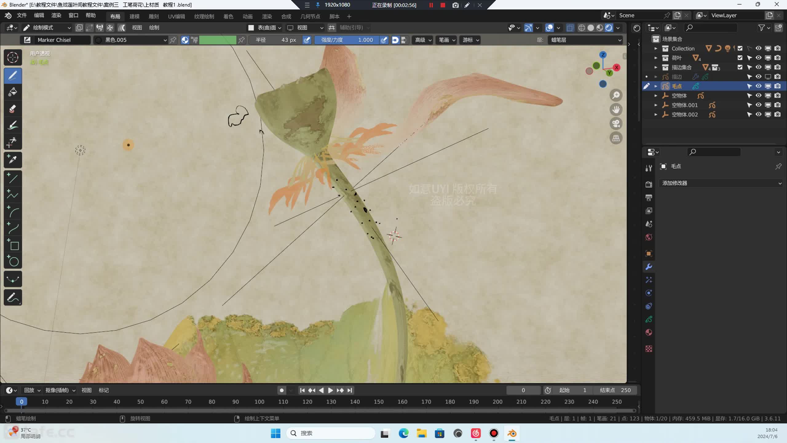Image resolution: width=787 pixels, height=443 pixels.
Task: Select the Interpolate tool
Action: (x=13, y=279)
